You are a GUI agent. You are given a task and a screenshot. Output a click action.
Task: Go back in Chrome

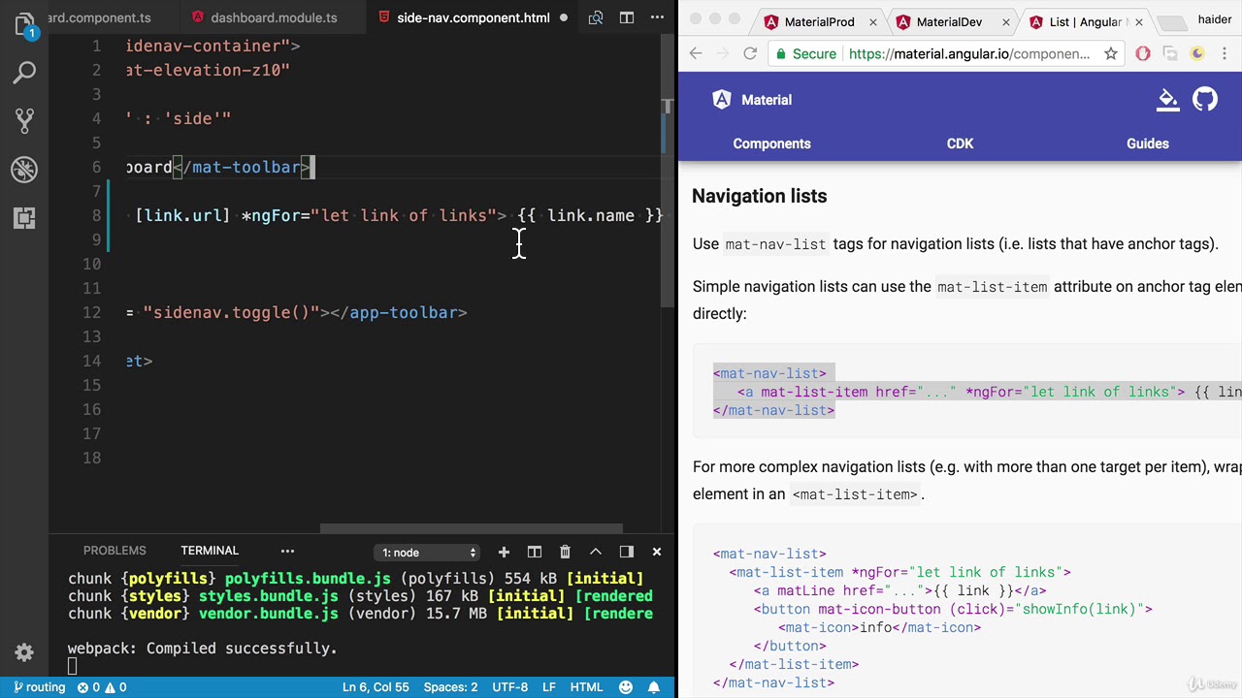click(x=696, y=53)
